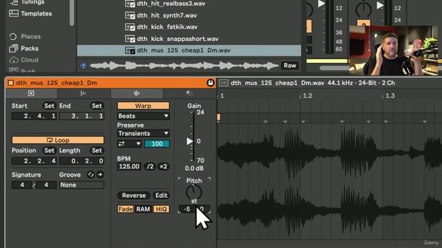Image resolution: width=442 pixels, height=248 pixels.
Task: Open the Groove chooser showing None
Action: click(81, 185)
